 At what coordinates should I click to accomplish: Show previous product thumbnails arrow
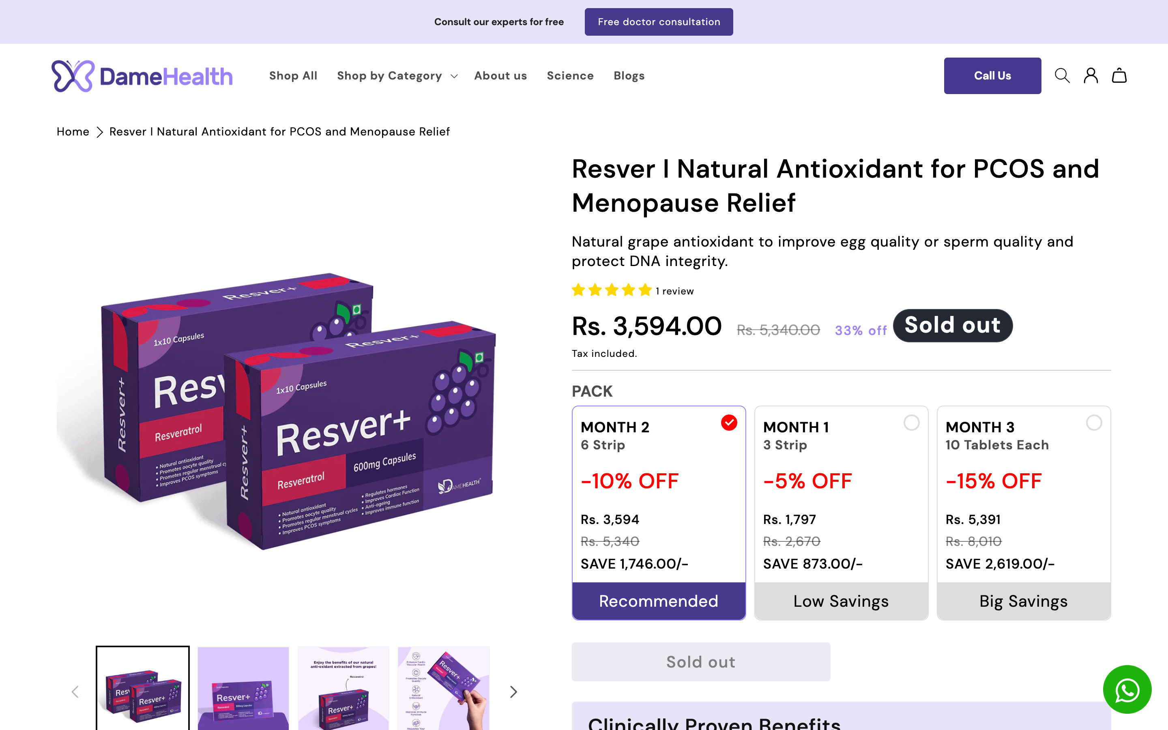75,692
